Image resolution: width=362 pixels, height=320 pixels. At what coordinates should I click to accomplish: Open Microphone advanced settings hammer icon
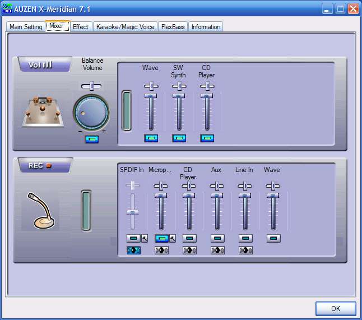pos(173,238)
